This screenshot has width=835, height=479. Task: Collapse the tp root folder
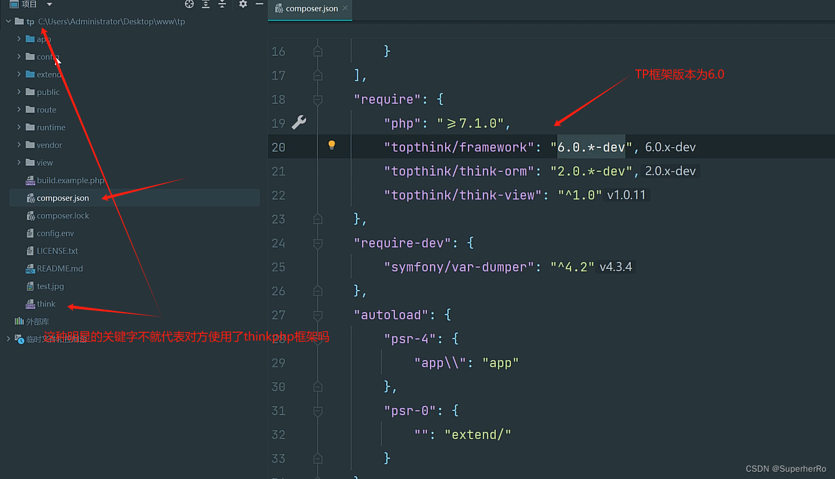[x=8, y=21]
